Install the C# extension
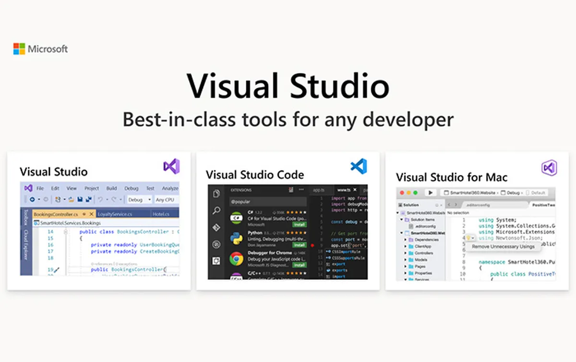This screenshot has width=576, height=362. pyautogui.click(x=300, y=224)
